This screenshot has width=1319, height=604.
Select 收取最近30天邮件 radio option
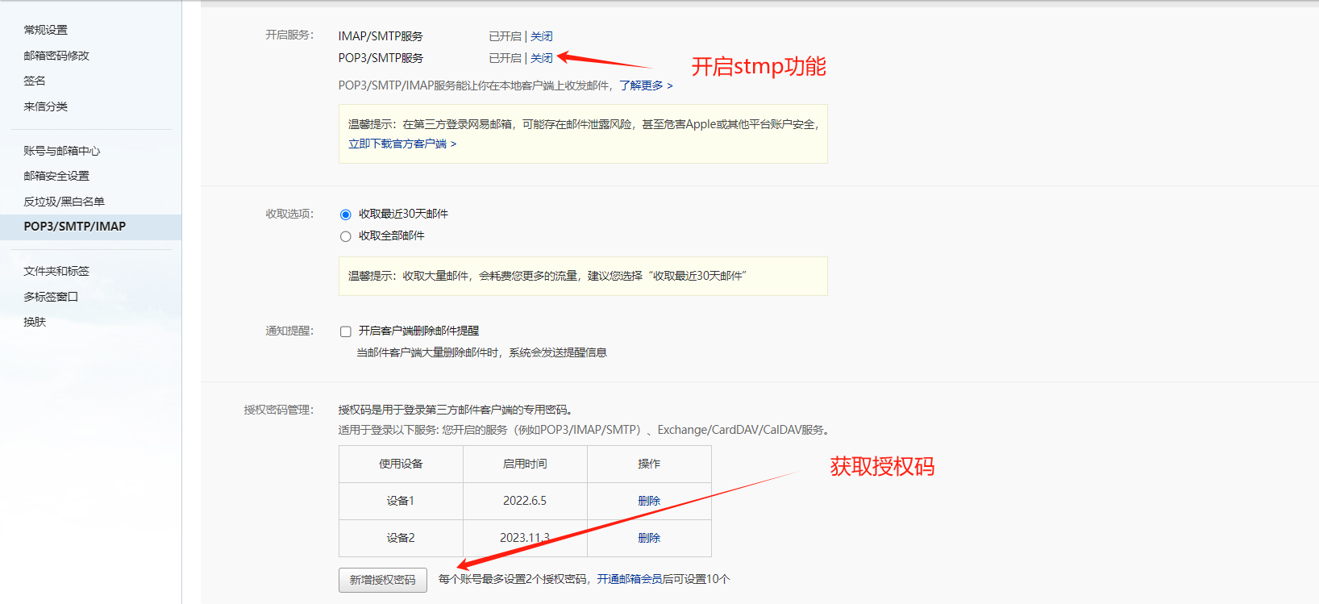tap(346, 215)
